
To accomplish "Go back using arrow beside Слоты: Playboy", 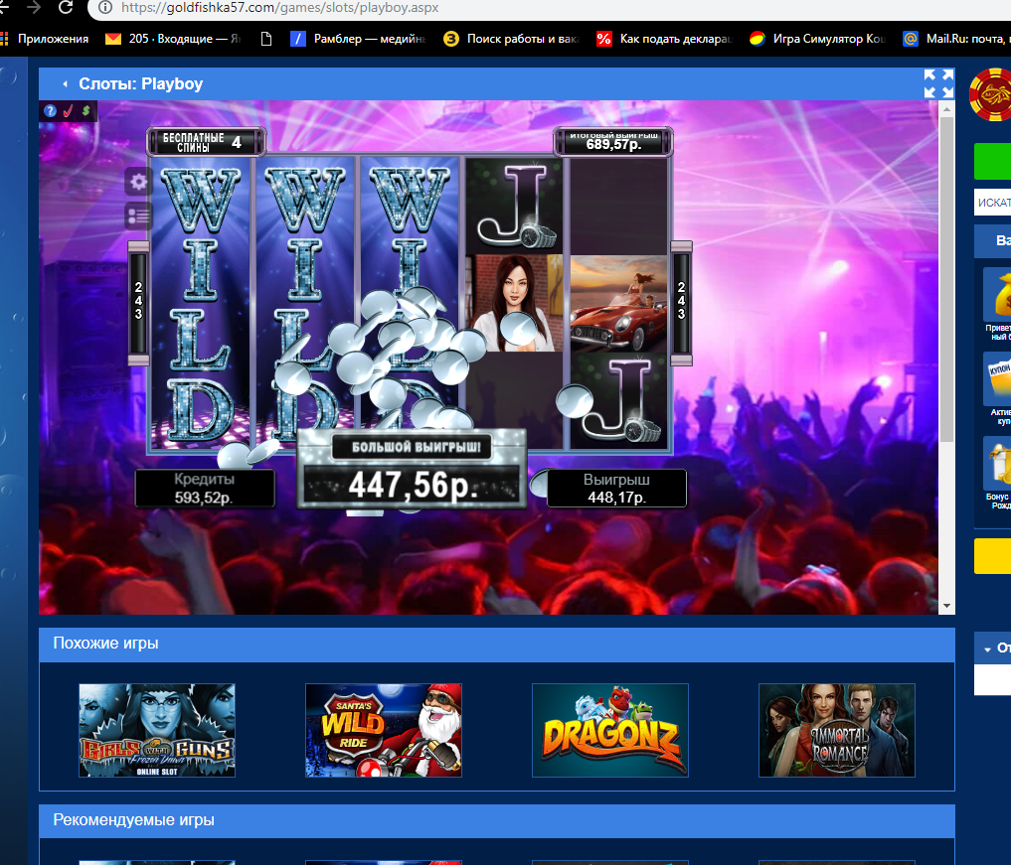I will [65, 84].
